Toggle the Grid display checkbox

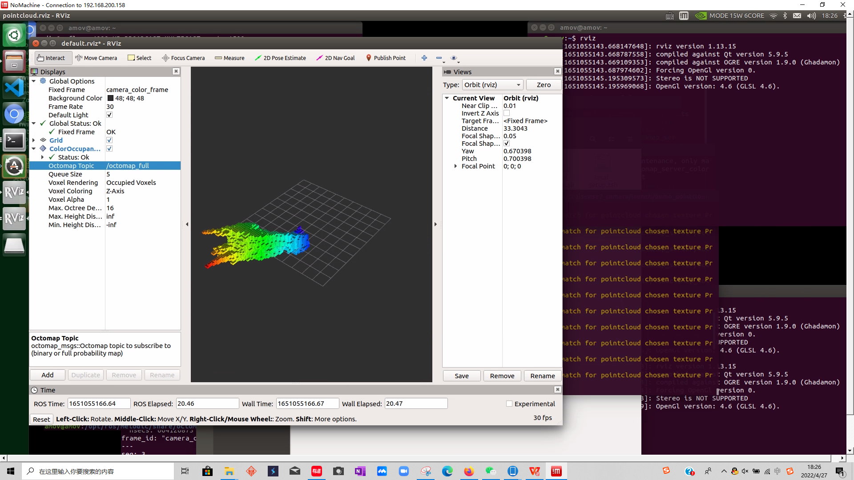click(109, 140)
